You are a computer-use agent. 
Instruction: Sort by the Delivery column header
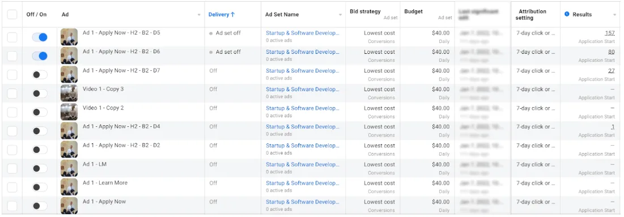click(222, 14)
